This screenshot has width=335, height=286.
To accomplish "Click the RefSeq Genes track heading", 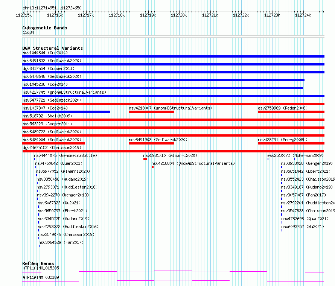I will pos(38,263).
